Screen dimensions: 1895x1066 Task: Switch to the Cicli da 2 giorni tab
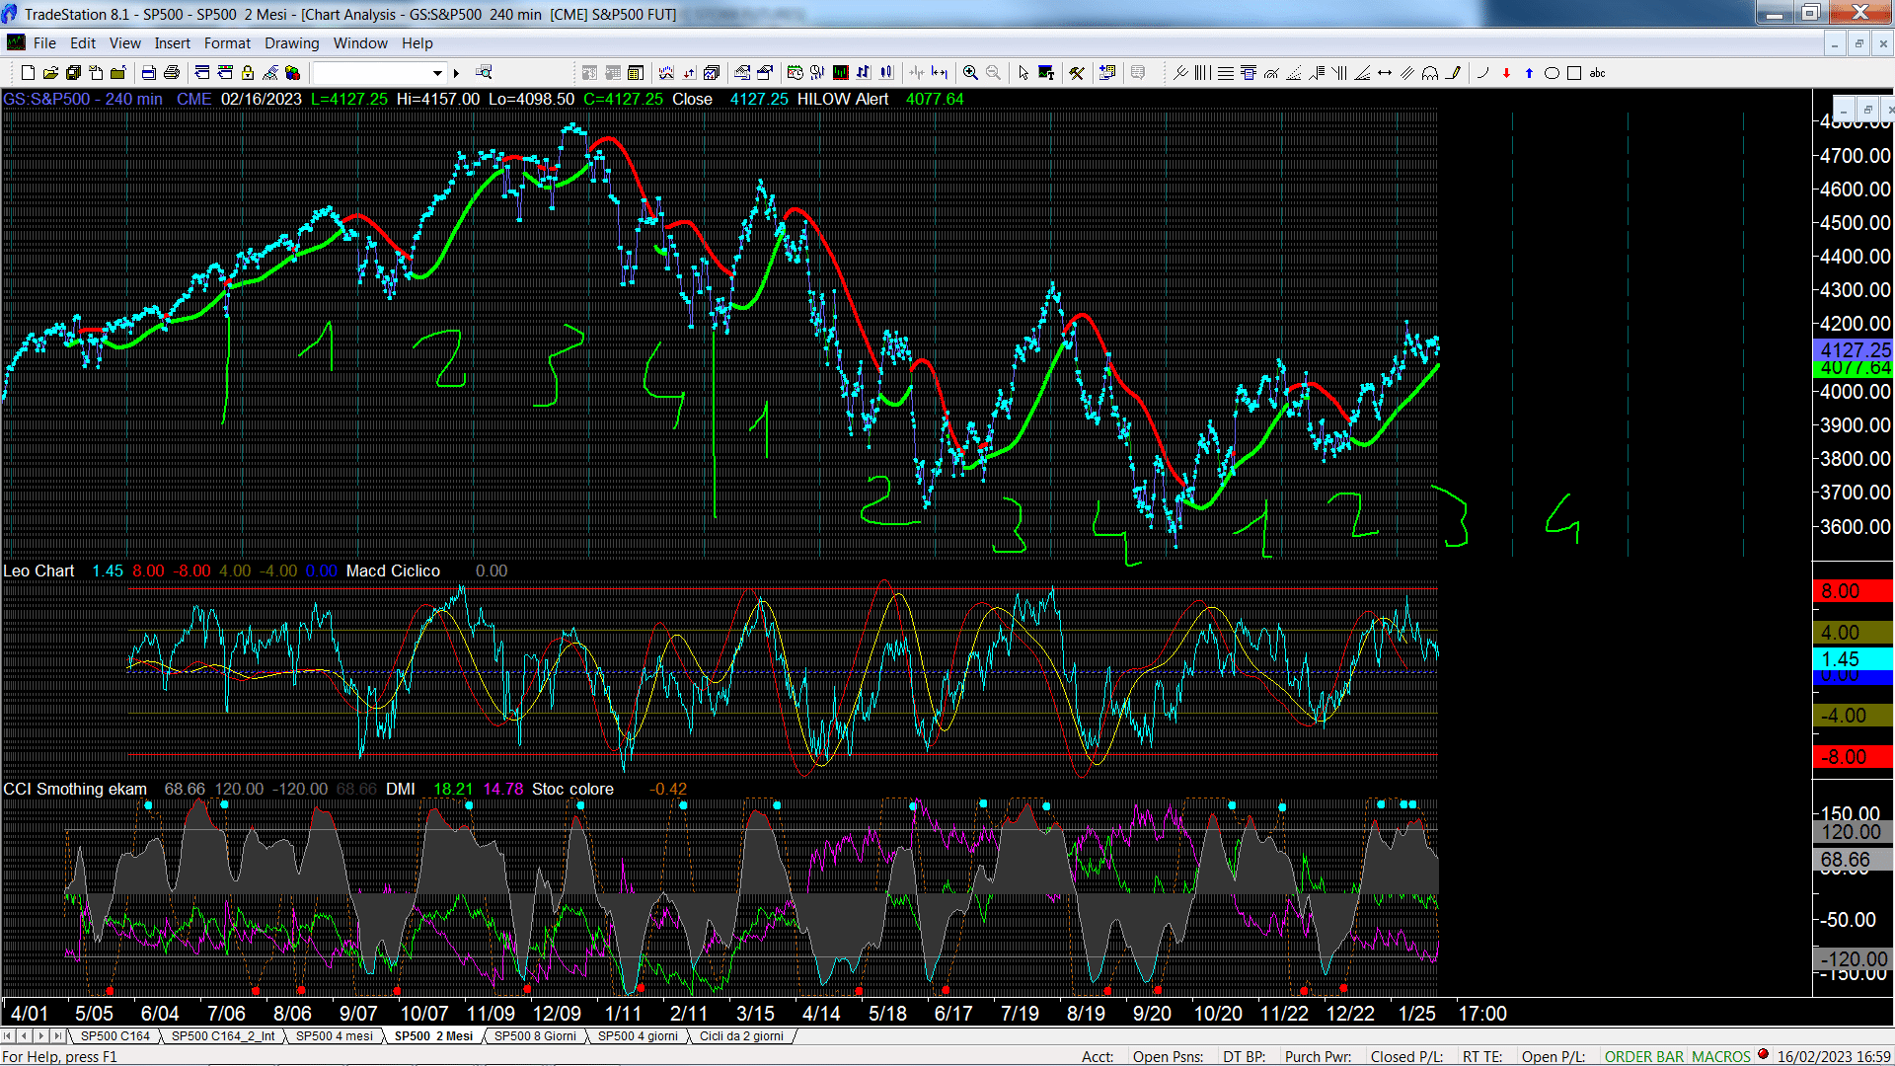741,1036
